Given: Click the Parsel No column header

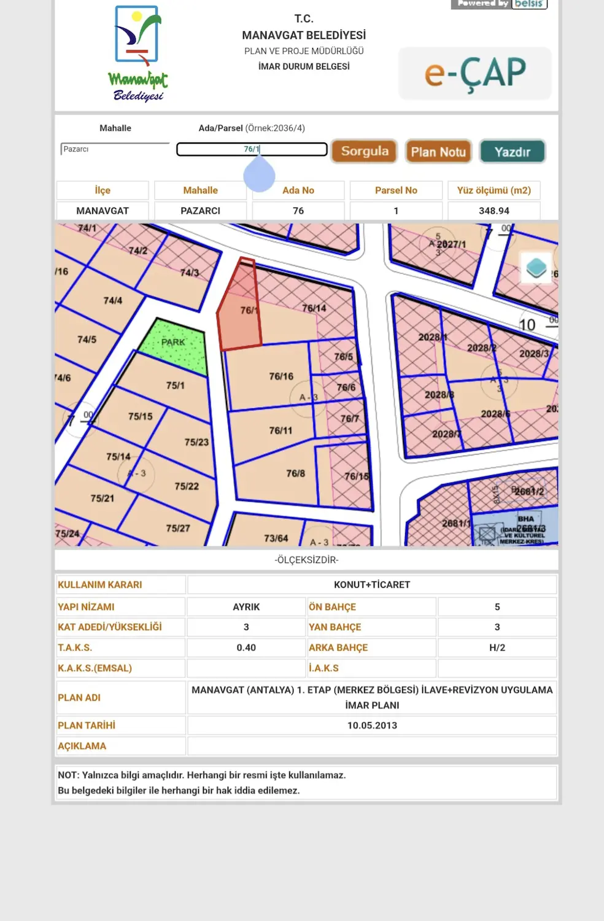Looking at the screenshot, I should click(x=396, y=190).
